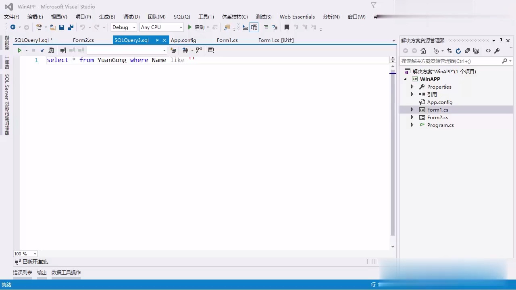This screenshot has height=290, width=516.
Task: Click the Sync with Active Document icon
Action: [x=449, y=51]
